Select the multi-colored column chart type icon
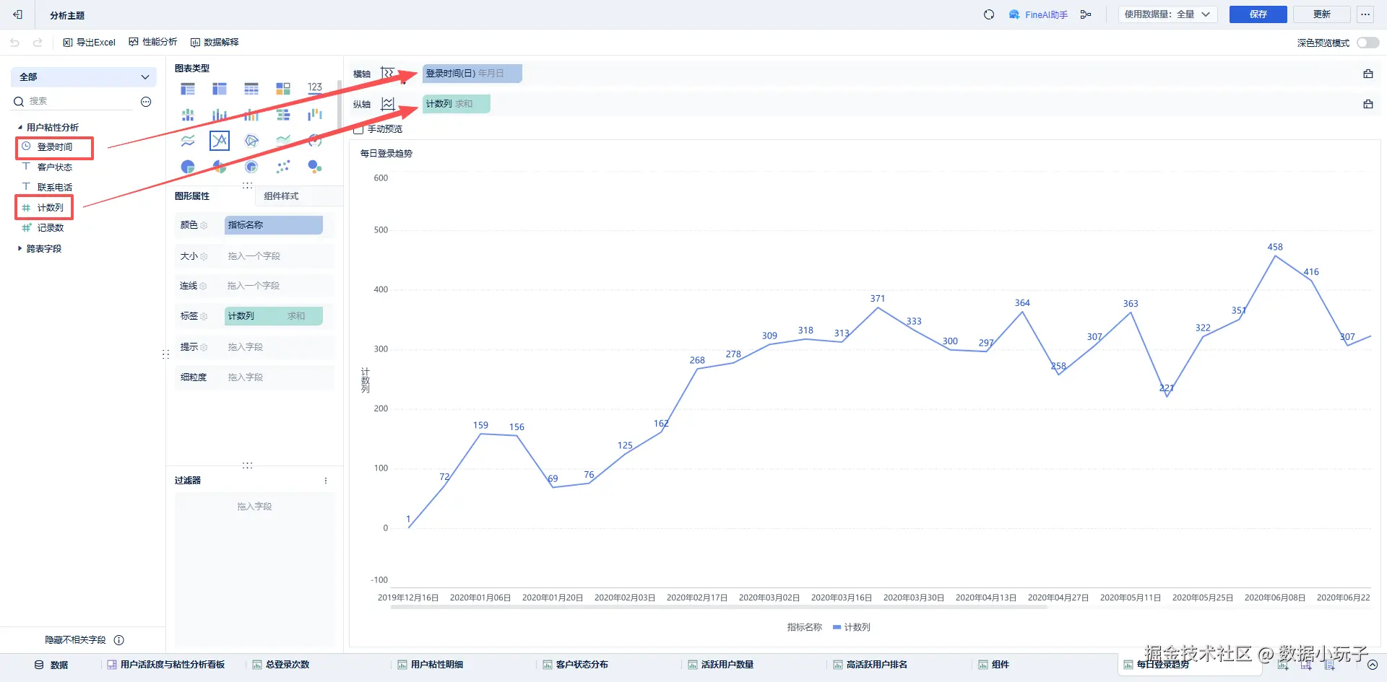This screenshot has width=1387, height=682. (x=251, y=115)
